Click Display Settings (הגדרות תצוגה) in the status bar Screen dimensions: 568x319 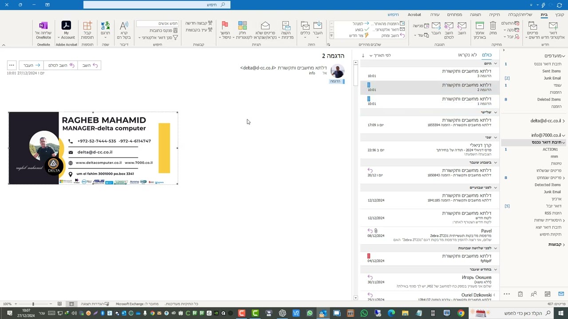pos(95,304)
